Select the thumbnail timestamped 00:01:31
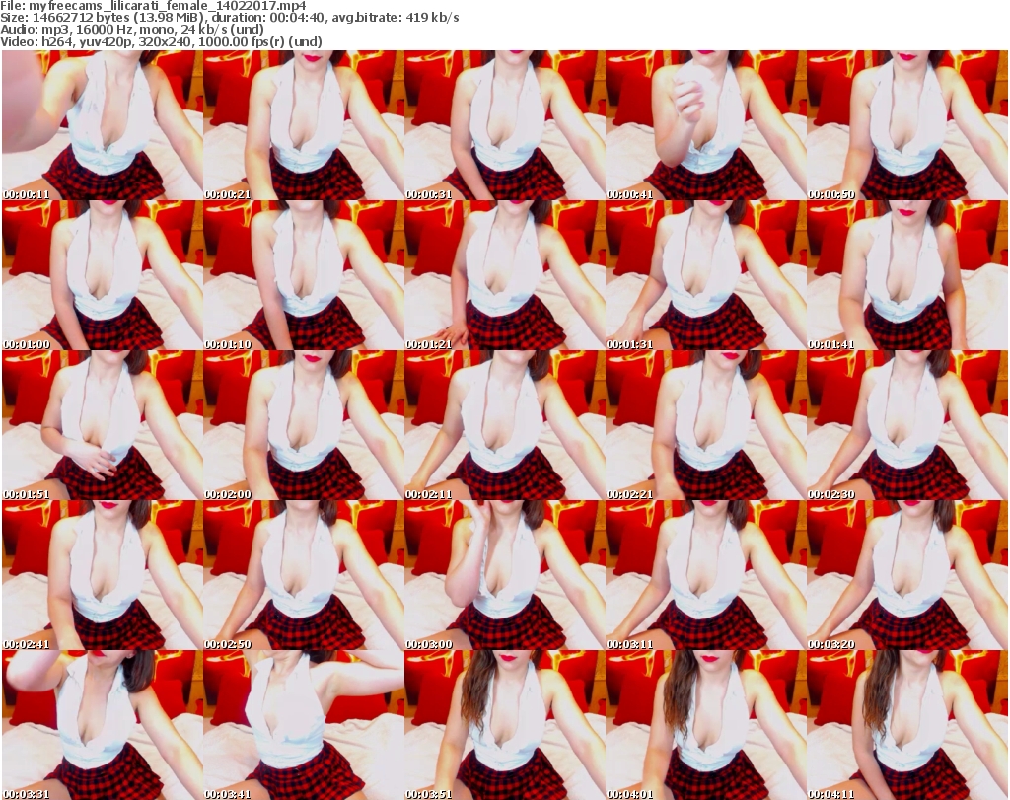This screenshot has height=800, width=1010. click(706, 275)
